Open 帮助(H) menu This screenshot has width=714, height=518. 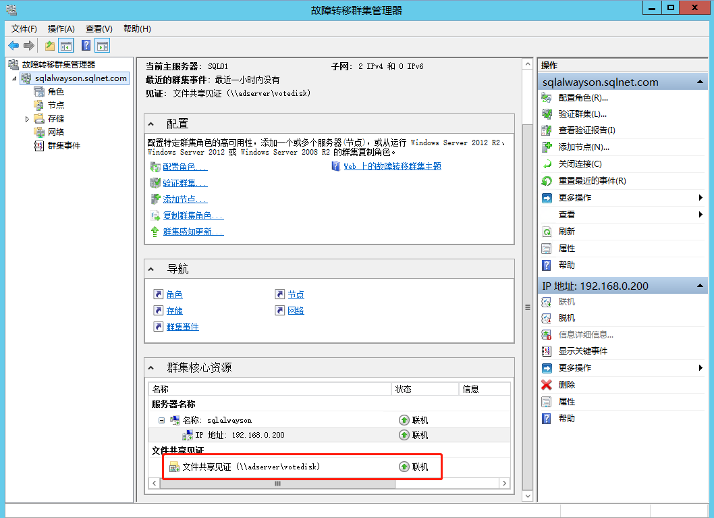[137, 28]
